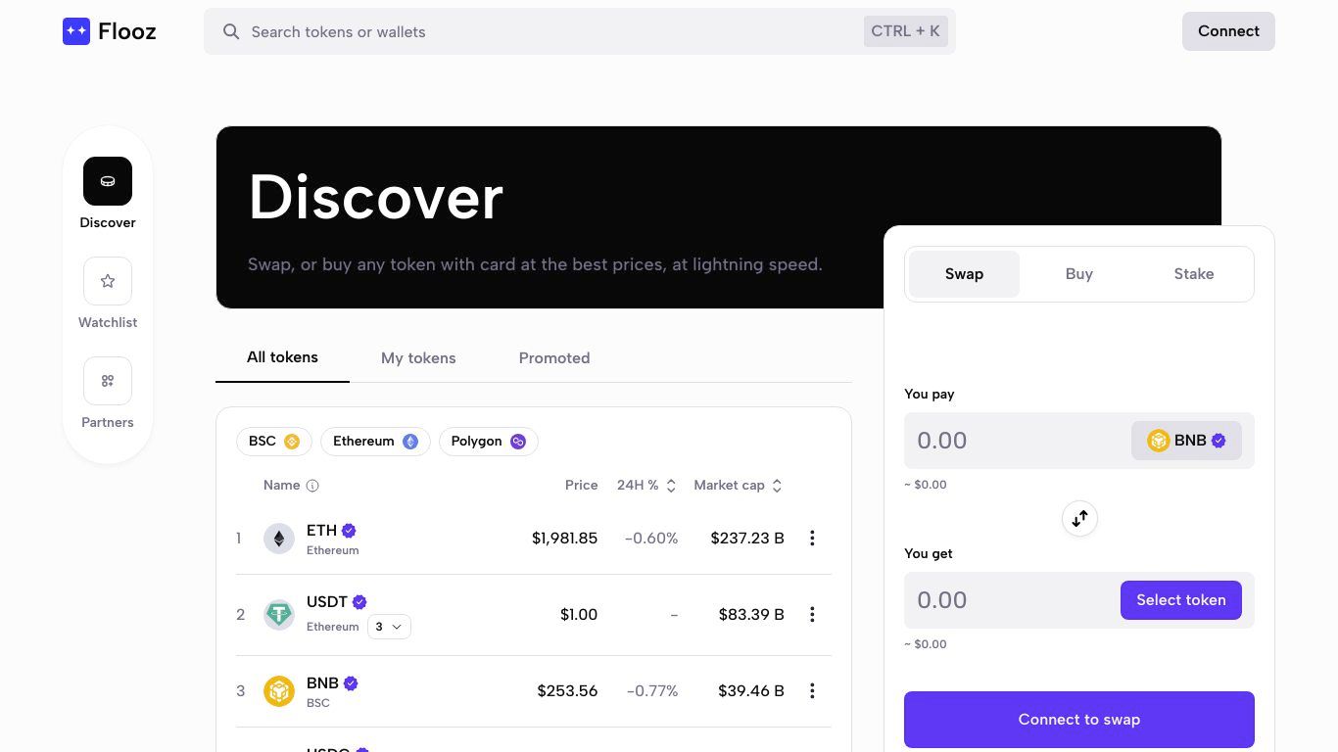Viewport: 1338px width, 752px height.
Task: Click Connect to swap button
Action: point(1079,720)
